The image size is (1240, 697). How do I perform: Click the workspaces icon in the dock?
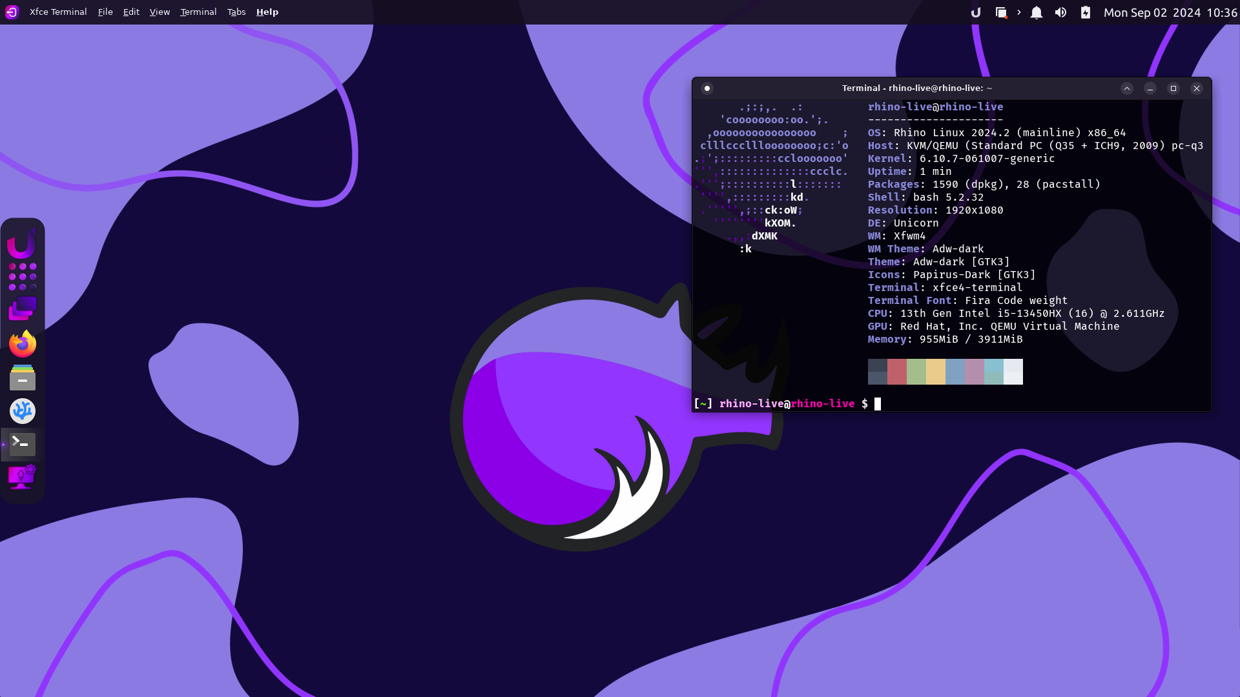pyautogui.click(x=23, y=308)
